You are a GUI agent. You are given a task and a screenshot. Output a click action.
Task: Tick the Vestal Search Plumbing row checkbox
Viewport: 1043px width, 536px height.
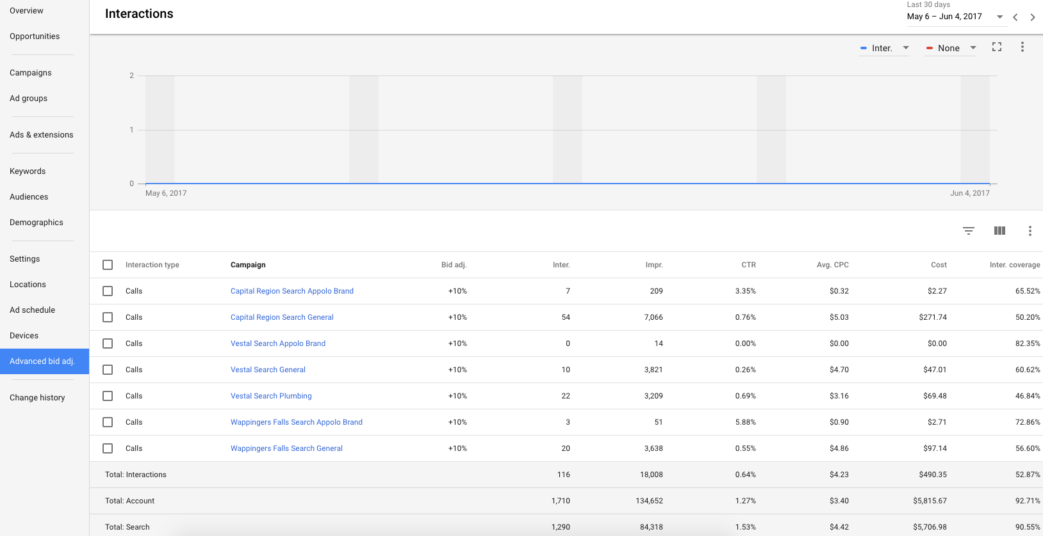pyautogui.click(x=108, y=396)
